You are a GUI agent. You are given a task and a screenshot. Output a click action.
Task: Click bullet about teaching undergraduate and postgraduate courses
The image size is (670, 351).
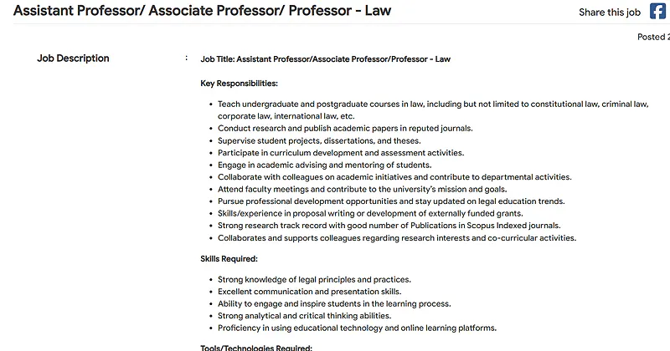pyautogui.click(x=433, y=110)
